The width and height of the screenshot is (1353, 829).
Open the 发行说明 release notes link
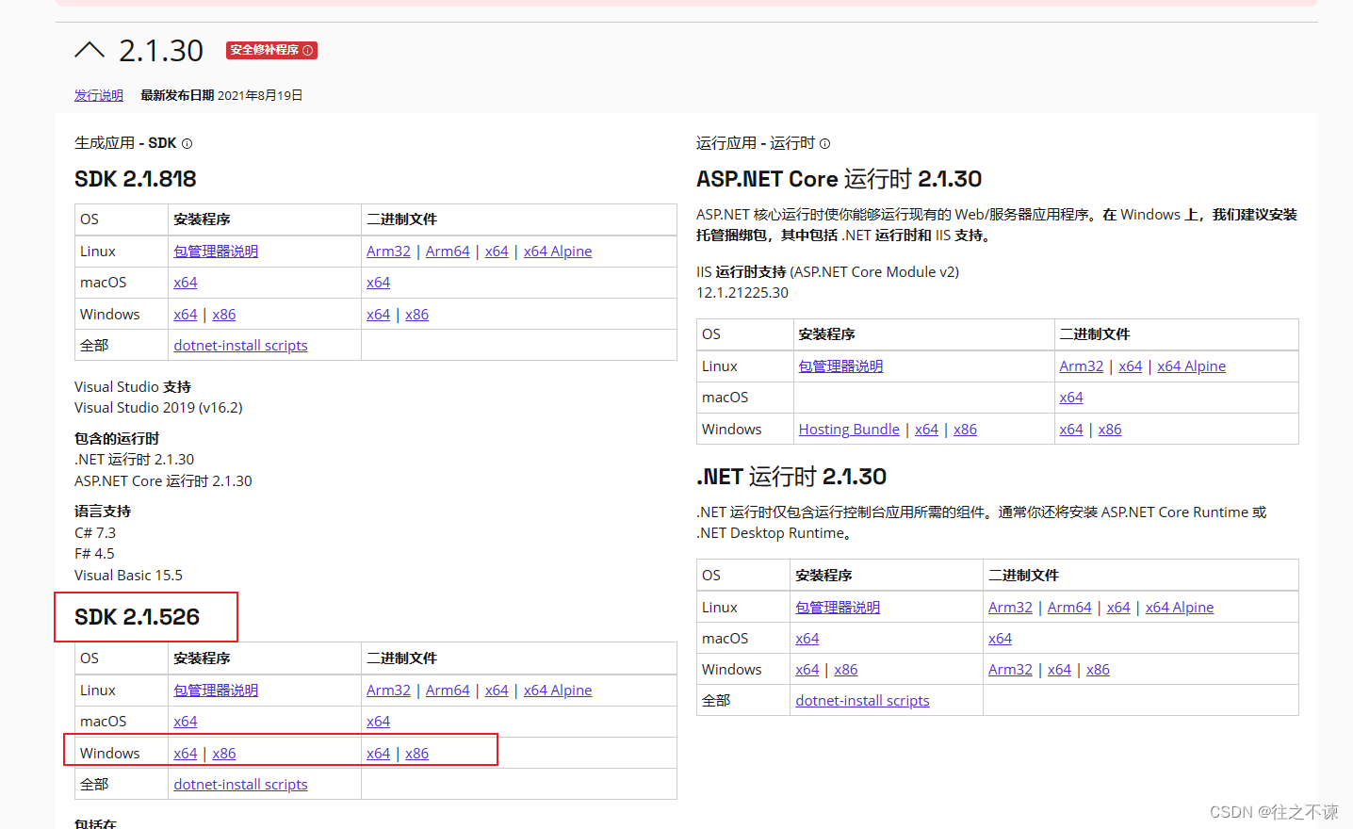99,95
